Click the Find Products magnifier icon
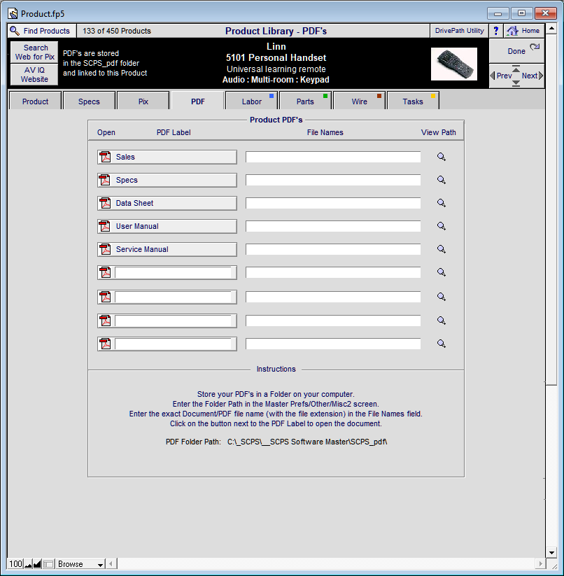Viewport: 564px width, 576px height. 14,31
